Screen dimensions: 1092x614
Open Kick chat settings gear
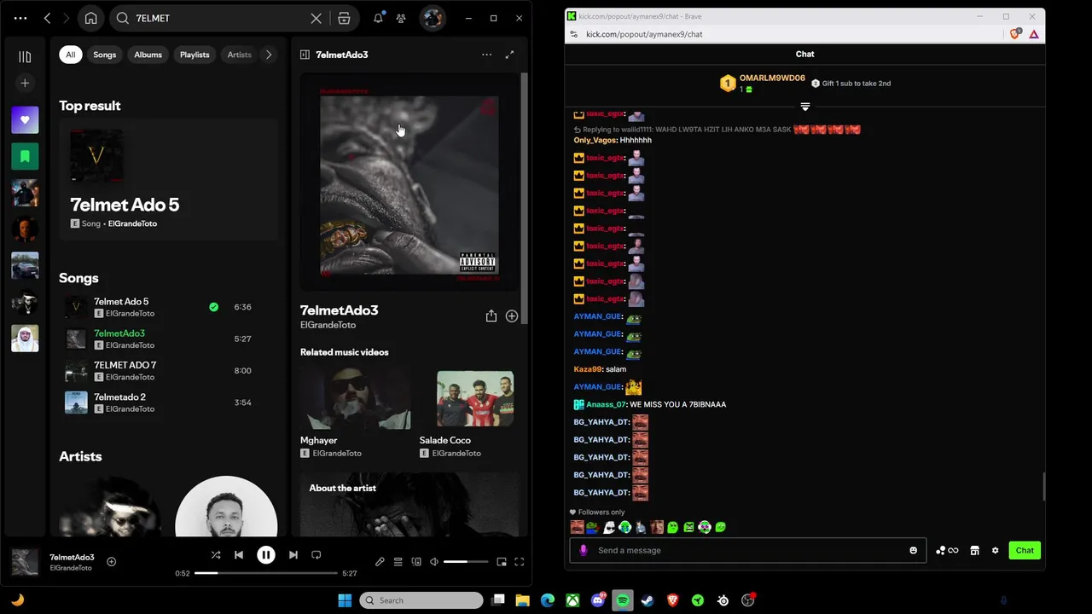point(995,550)
